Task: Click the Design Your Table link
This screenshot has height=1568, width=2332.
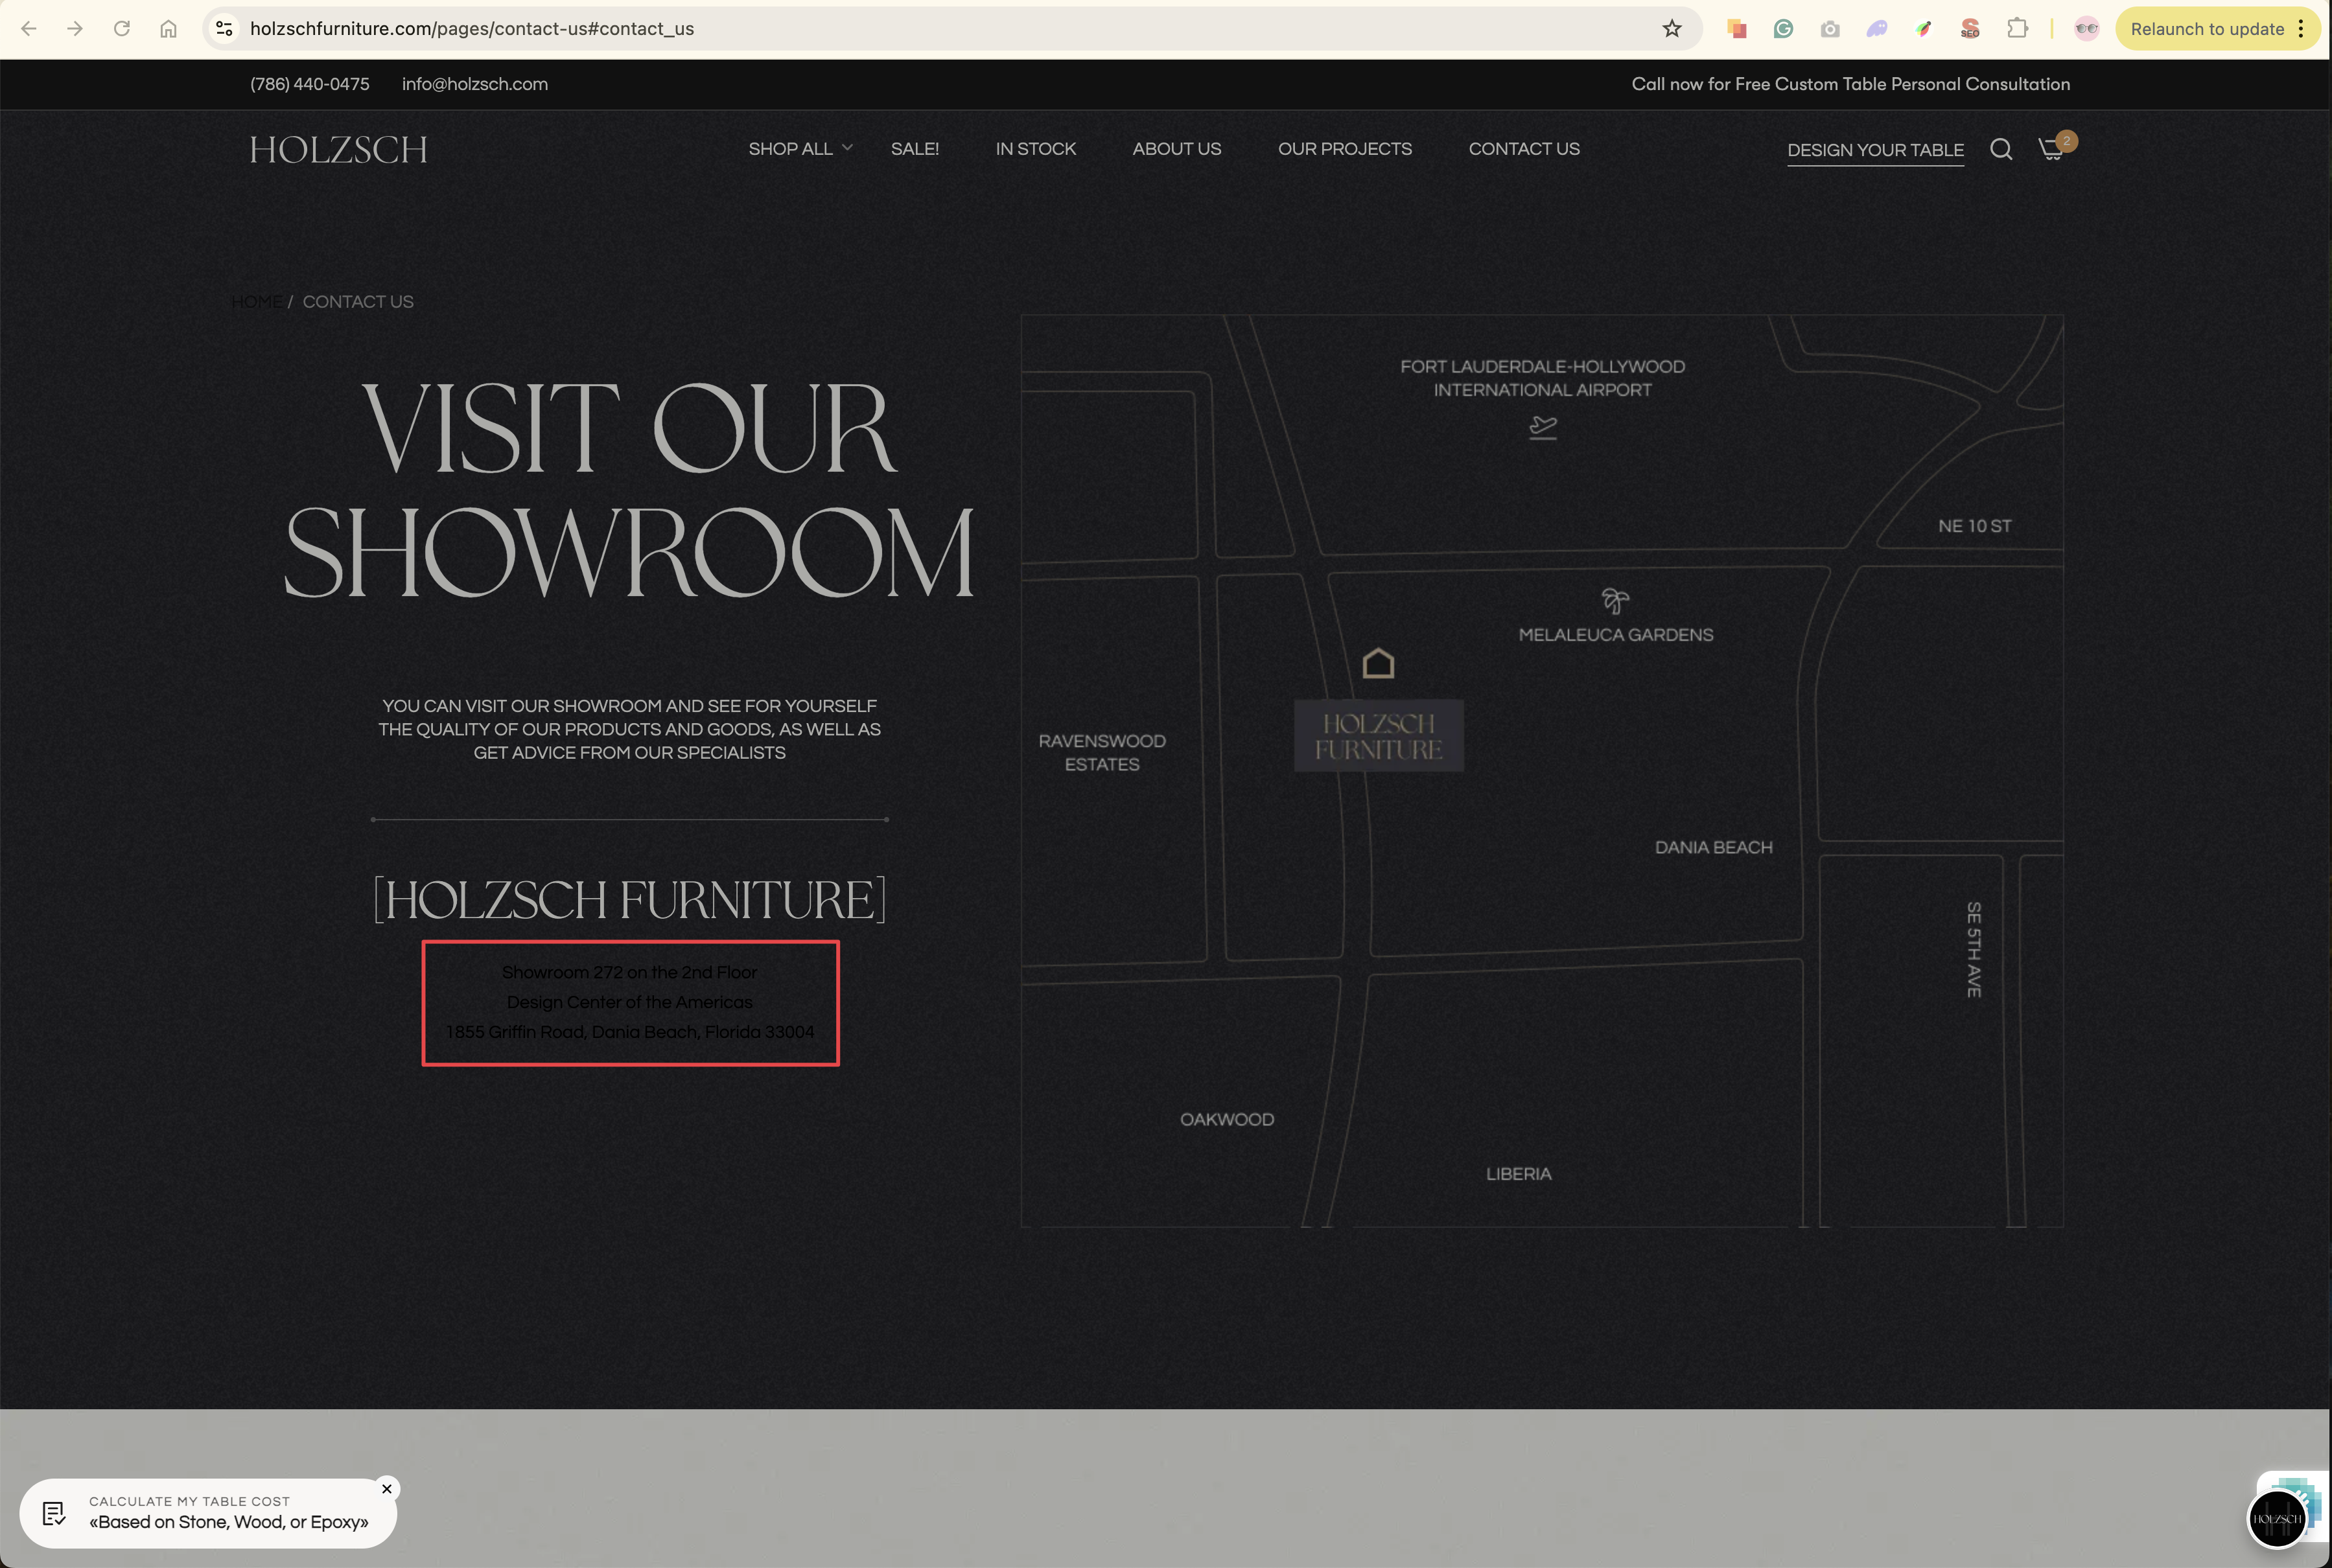Action: (1875, 150)
